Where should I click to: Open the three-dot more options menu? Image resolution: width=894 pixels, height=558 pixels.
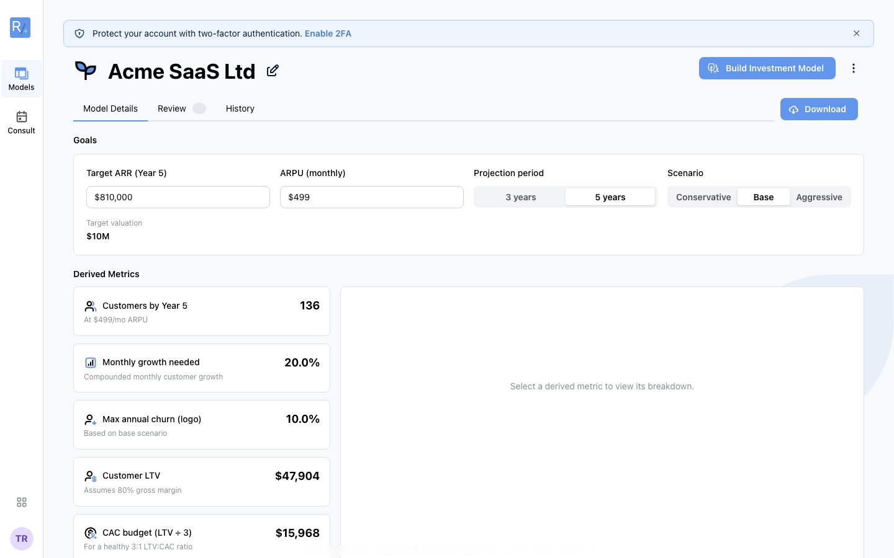(x=854, y=68)
